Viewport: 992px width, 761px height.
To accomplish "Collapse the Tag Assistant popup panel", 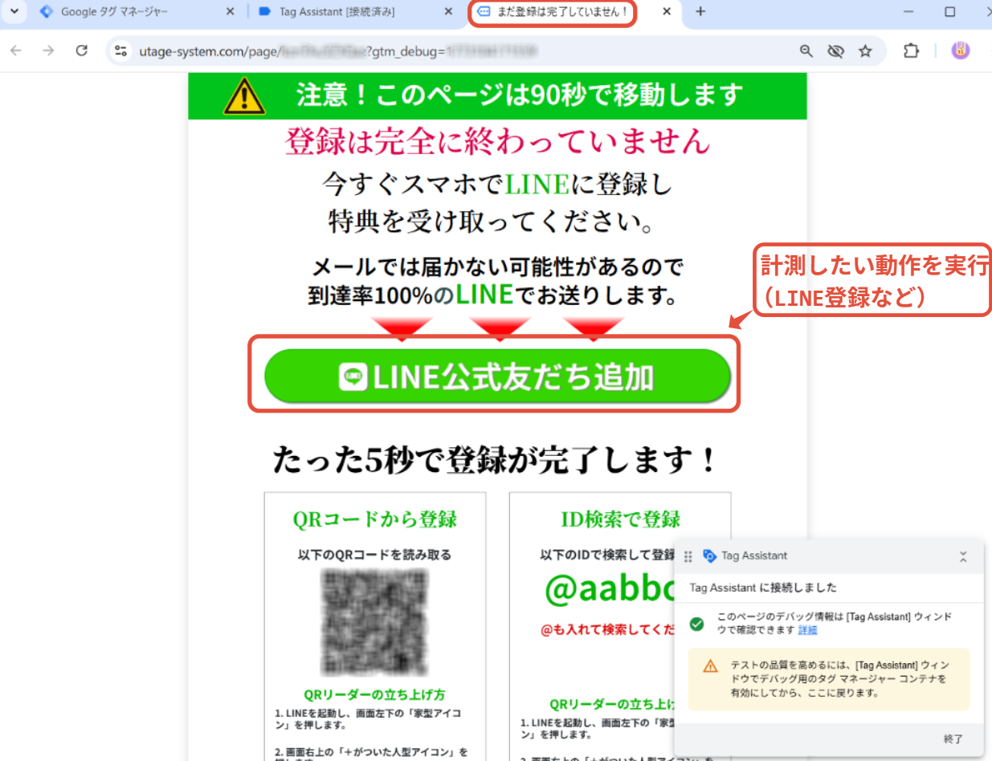I will (963, 556).
